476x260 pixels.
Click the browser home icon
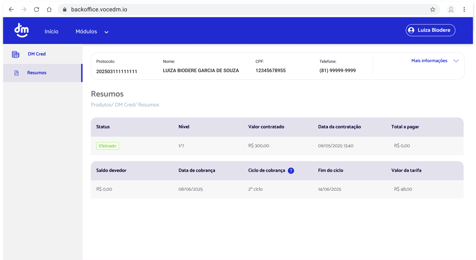coord(49,9)
